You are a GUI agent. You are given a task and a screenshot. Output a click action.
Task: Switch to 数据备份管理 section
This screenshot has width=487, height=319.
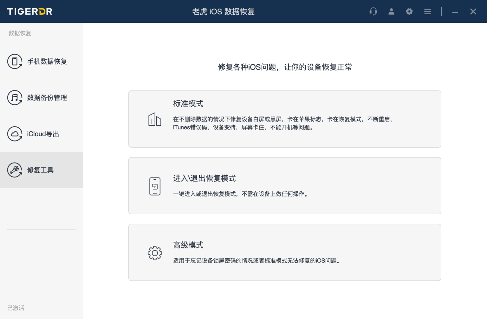[47, 98]
